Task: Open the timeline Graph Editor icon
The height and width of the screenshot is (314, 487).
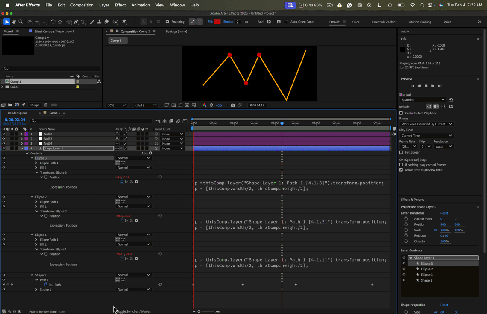Action: (x=185, y=121)
